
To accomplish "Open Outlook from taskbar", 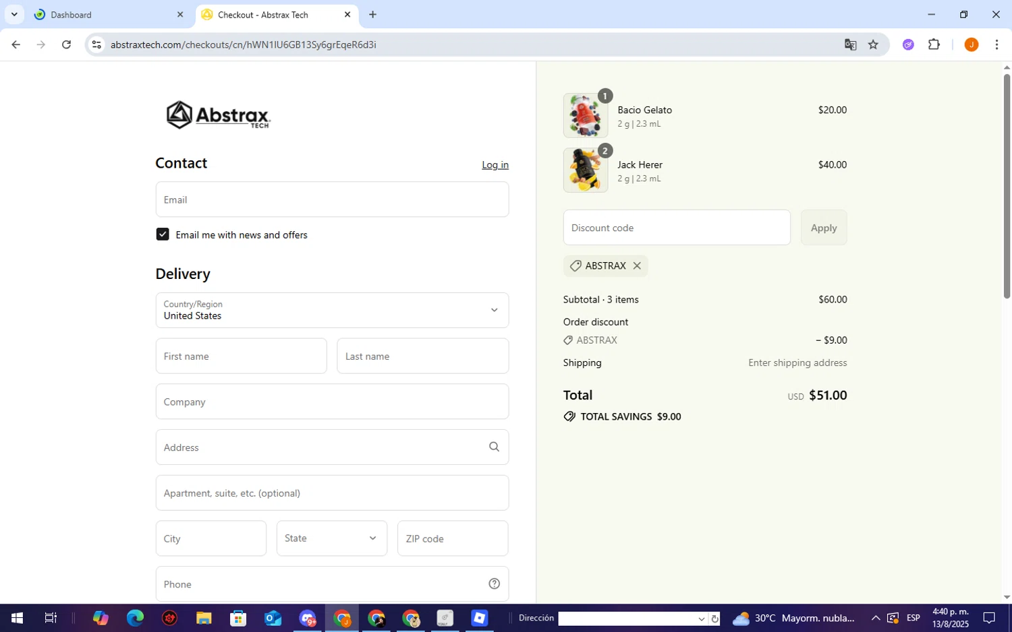I will tap(273, 618).
